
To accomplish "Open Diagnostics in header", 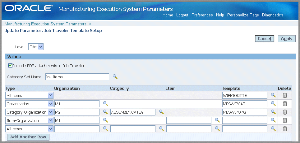I will pos(272,15).
